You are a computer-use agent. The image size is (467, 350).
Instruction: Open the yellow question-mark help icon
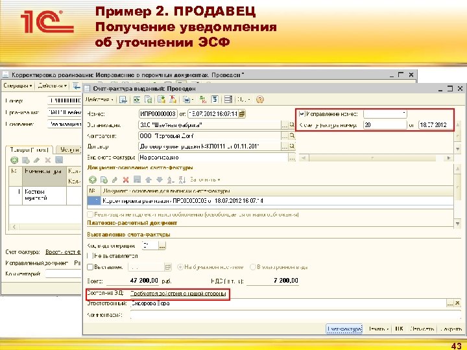click(x=259, y=99)
